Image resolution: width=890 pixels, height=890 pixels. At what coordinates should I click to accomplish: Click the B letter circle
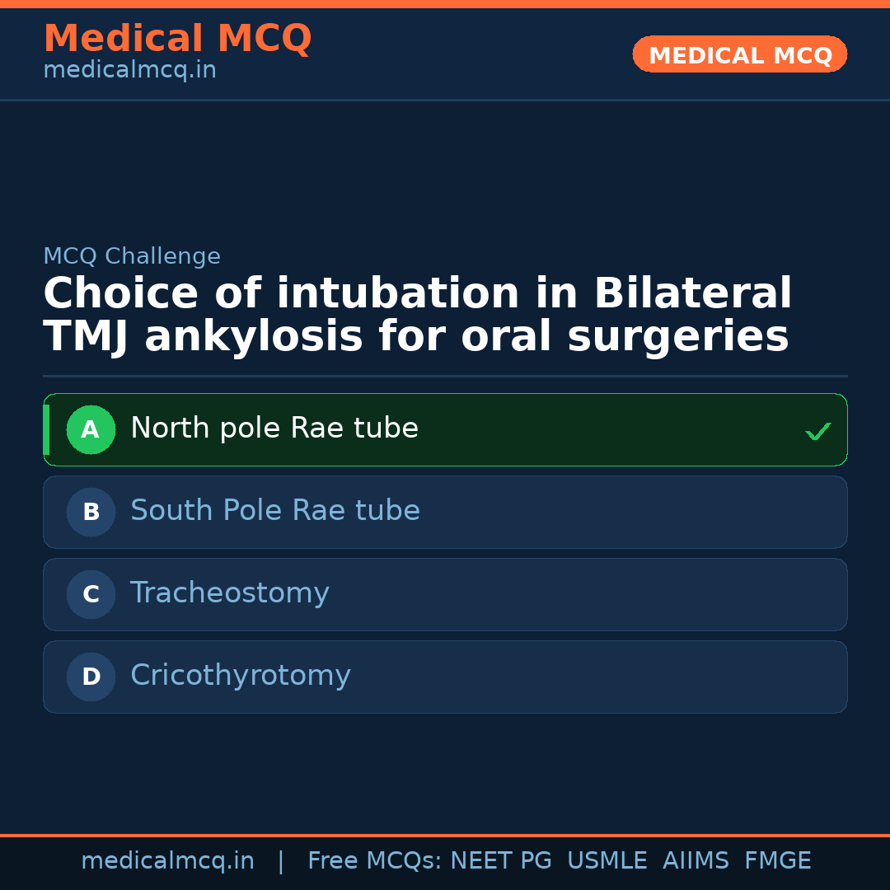click(91, 512)
